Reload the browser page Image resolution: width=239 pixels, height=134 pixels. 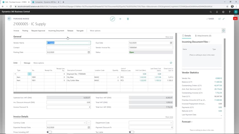[x=11, y=7]
